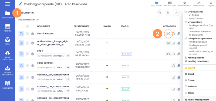The width and height of the screenshot is (216, 101).
Task: Open the hamburger menu in the sidebar
Action: pos(8,4)
